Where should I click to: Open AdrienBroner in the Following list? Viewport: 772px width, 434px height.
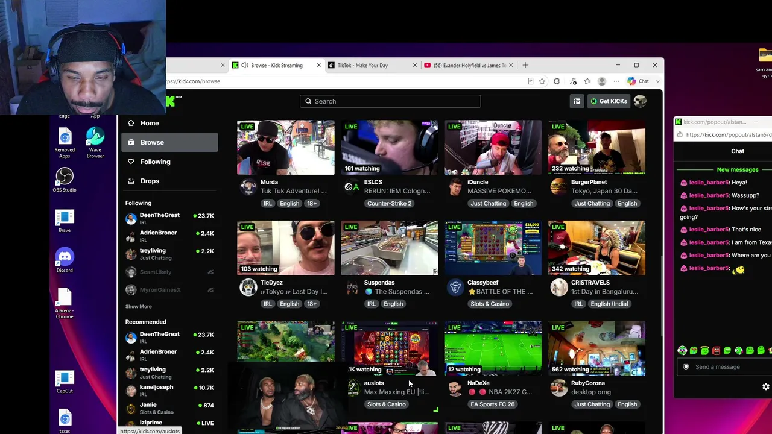click(x=169, y=236)
